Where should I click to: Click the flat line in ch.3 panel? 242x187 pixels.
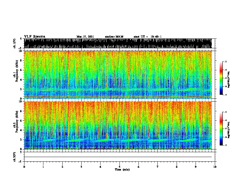tap(118, 157)
